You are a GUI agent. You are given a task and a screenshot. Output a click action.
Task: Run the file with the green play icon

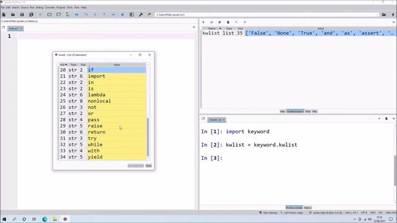pyautogui.click(x=40, y=15)
